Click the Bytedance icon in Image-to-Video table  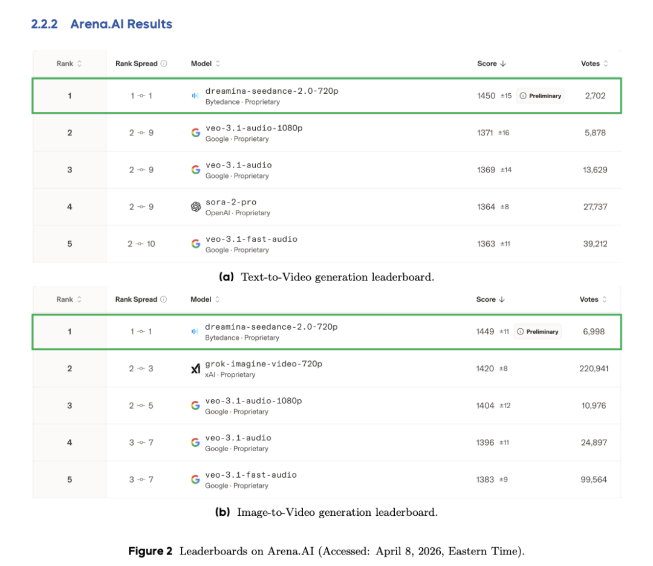(x=195, y=331)
